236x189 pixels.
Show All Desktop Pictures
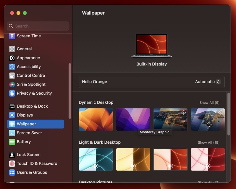coord(209,182)
